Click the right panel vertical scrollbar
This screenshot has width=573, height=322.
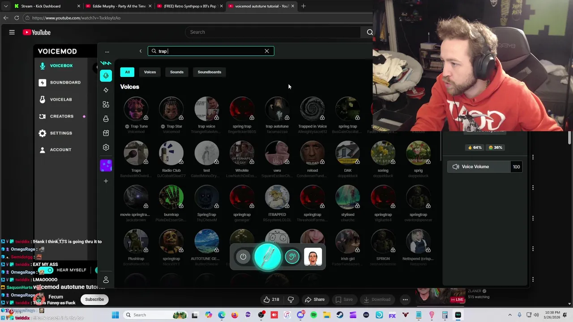[x=569, y=138]
